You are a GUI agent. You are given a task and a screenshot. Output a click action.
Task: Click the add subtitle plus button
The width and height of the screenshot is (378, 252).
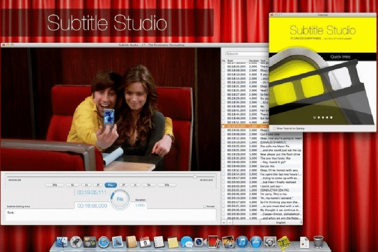224,223
